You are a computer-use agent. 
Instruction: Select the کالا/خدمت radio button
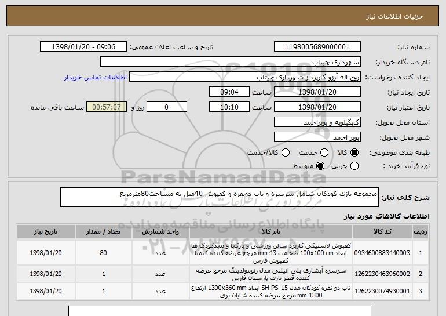pos(286,152)
